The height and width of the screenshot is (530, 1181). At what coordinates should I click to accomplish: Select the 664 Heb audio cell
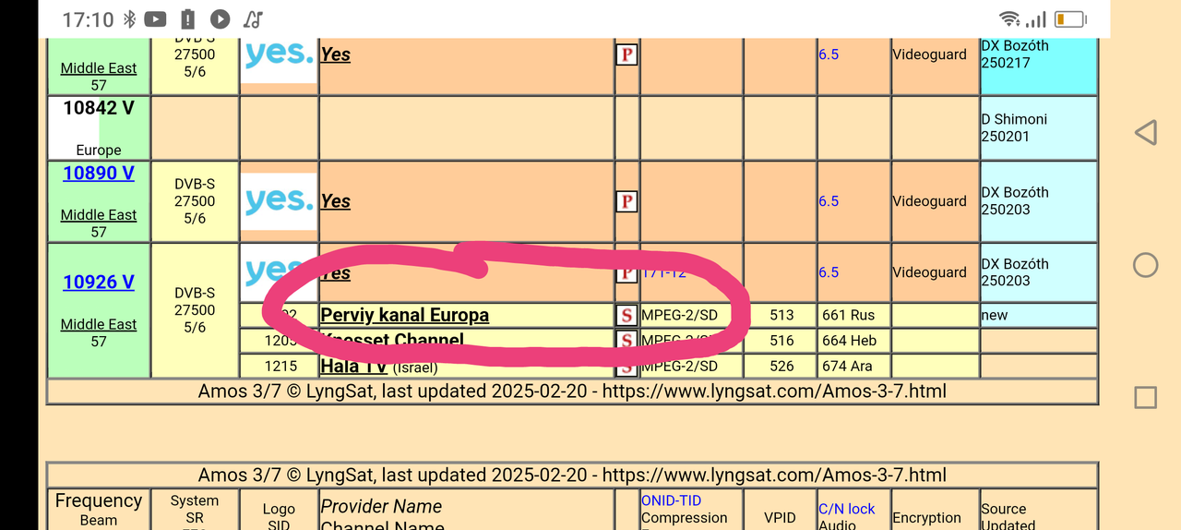(x=853, y=341)
